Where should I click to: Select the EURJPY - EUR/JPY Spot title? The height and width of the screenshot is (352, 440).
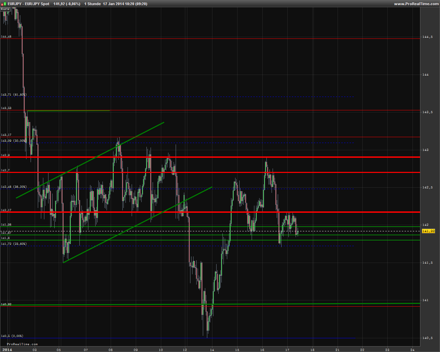pos(29,4)
